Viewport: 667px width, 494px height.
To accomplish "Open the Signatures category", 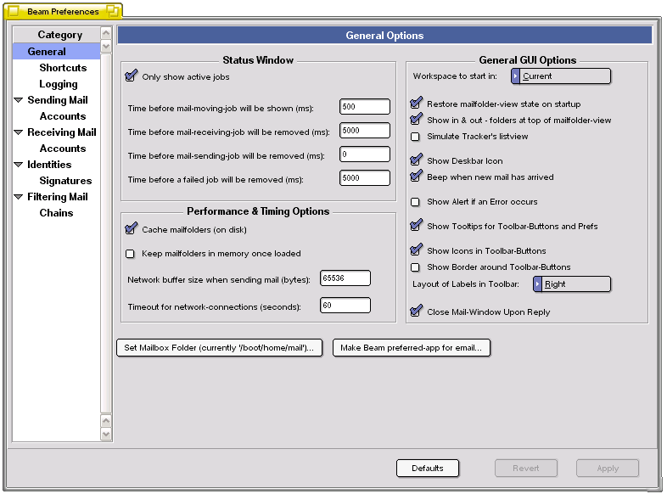I will (x=65, y=181).
